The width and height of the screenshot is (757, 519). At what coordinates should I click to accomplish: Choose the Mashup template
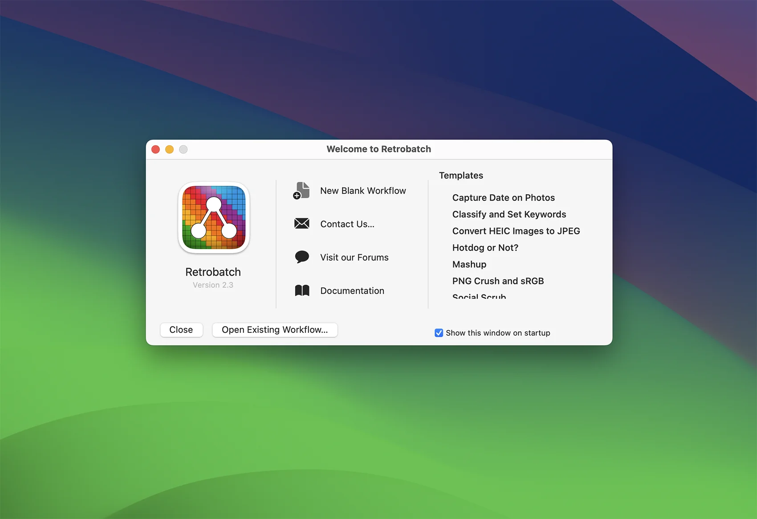pyautogui.click(x=469, y=265)
